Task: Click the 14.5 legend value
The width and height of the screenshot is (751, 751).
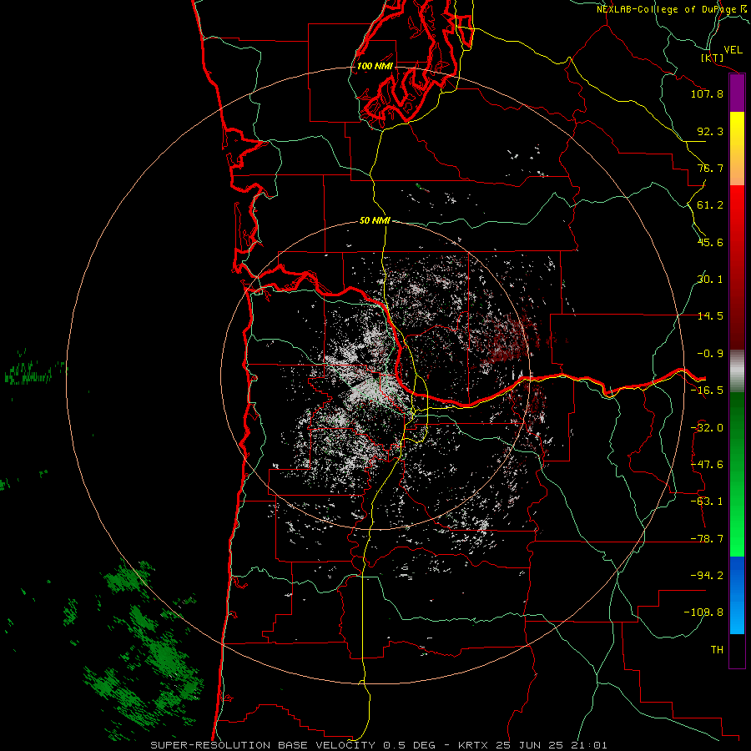Action: (710, 316)
